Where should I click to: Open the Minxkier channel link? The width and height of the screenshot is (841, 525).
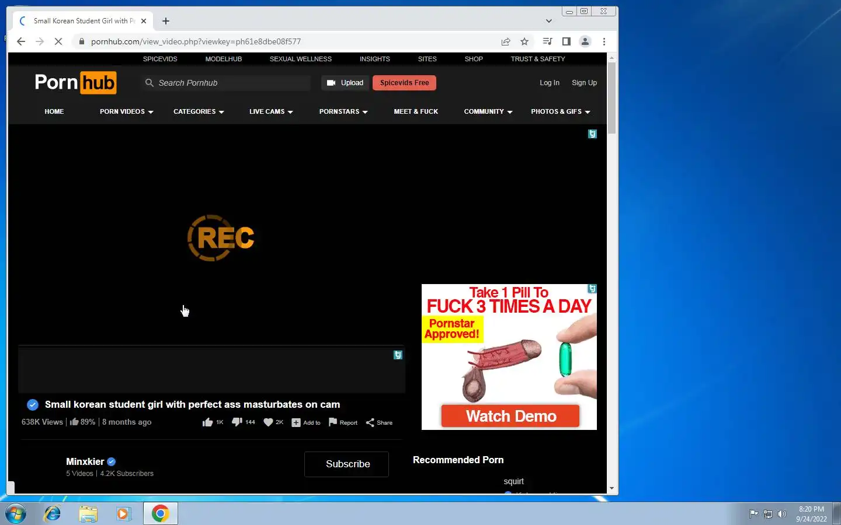point(85,461)
